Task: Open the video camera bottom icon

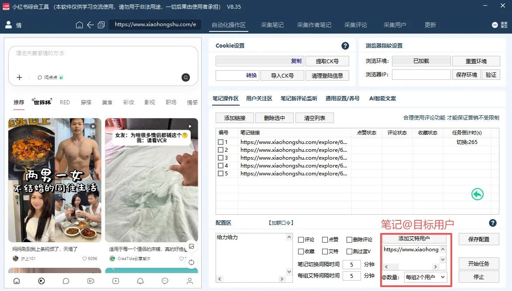Action: click(91, 281)
